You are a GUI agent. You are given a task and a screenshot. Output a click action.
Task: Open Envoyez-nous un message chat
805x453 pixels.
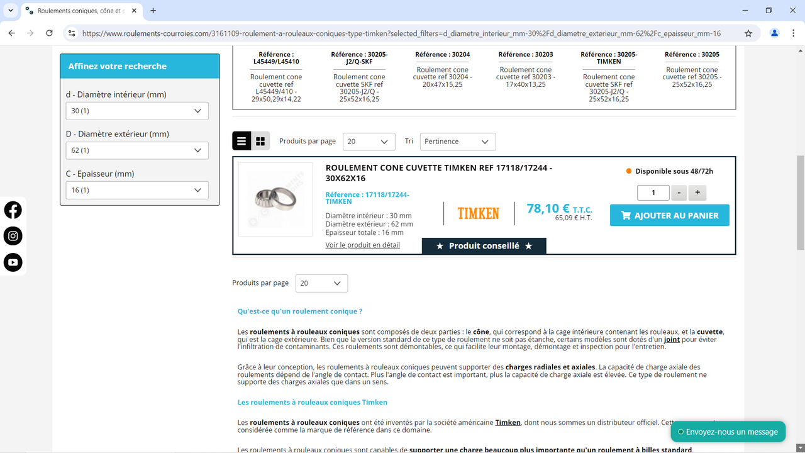click(728, 432)
